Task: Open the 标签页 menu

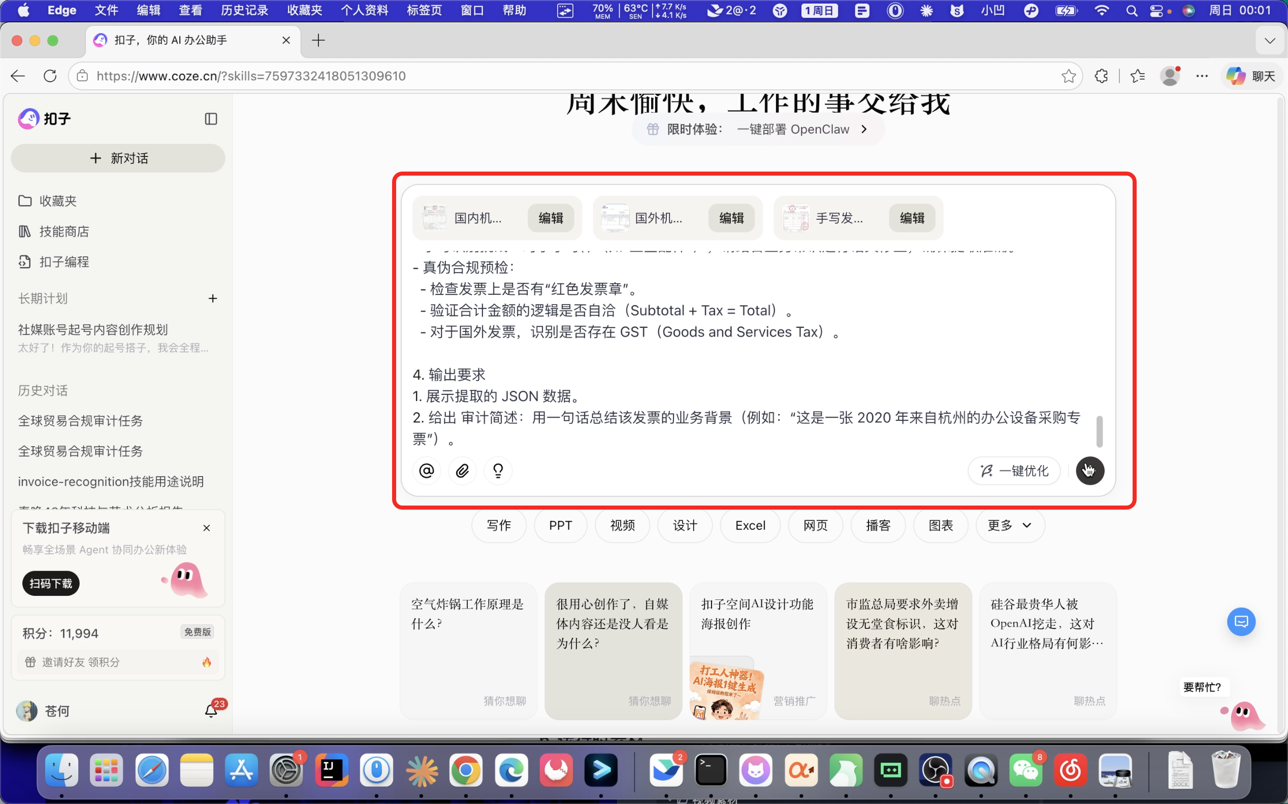Action: 424,10
